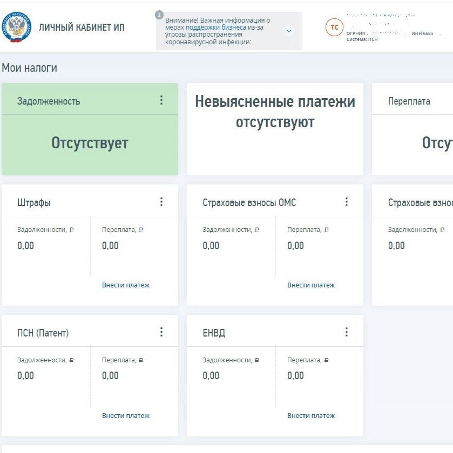453x453 pixels.
Task: Select the green Задолженность Отсутствует card
Action: pyautogui.click(x=90, y=129)
